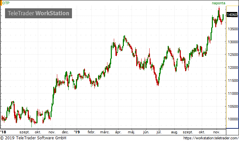Click the 'nov.' label at the axis's right end
The image size is (239, 141).
(217, 132)
